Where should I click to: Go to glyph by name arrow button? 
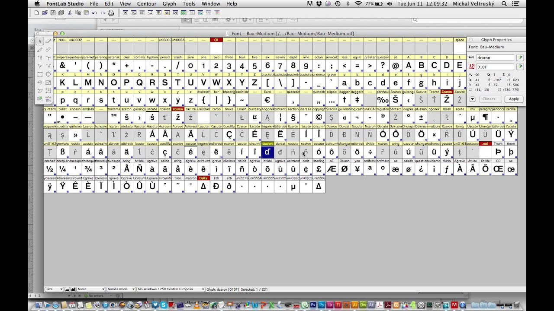pos(520,57)
